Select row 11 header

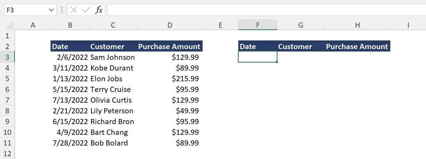8,143
